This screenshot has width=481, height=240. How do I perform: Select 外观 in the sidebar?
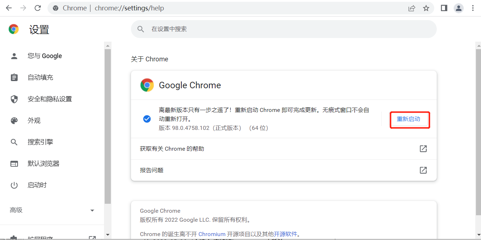(52, 121)
